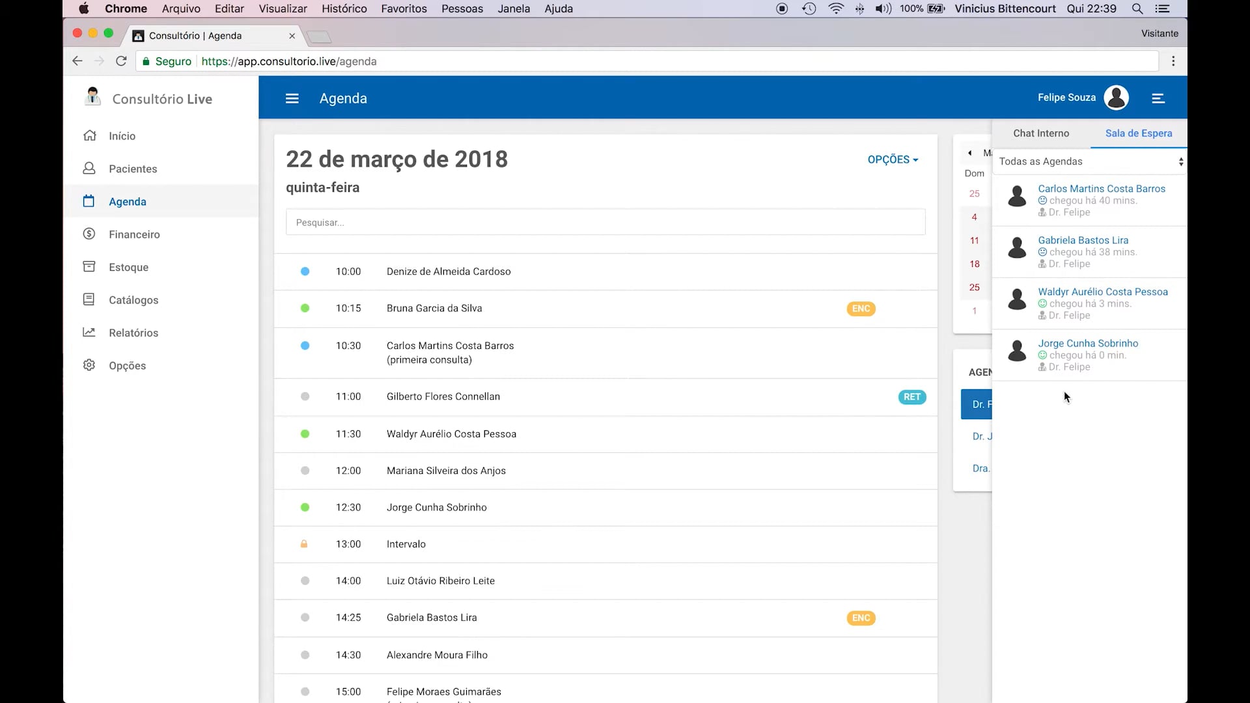Open the Arquivo menu
1250x703 pixels.
[181, 8]
